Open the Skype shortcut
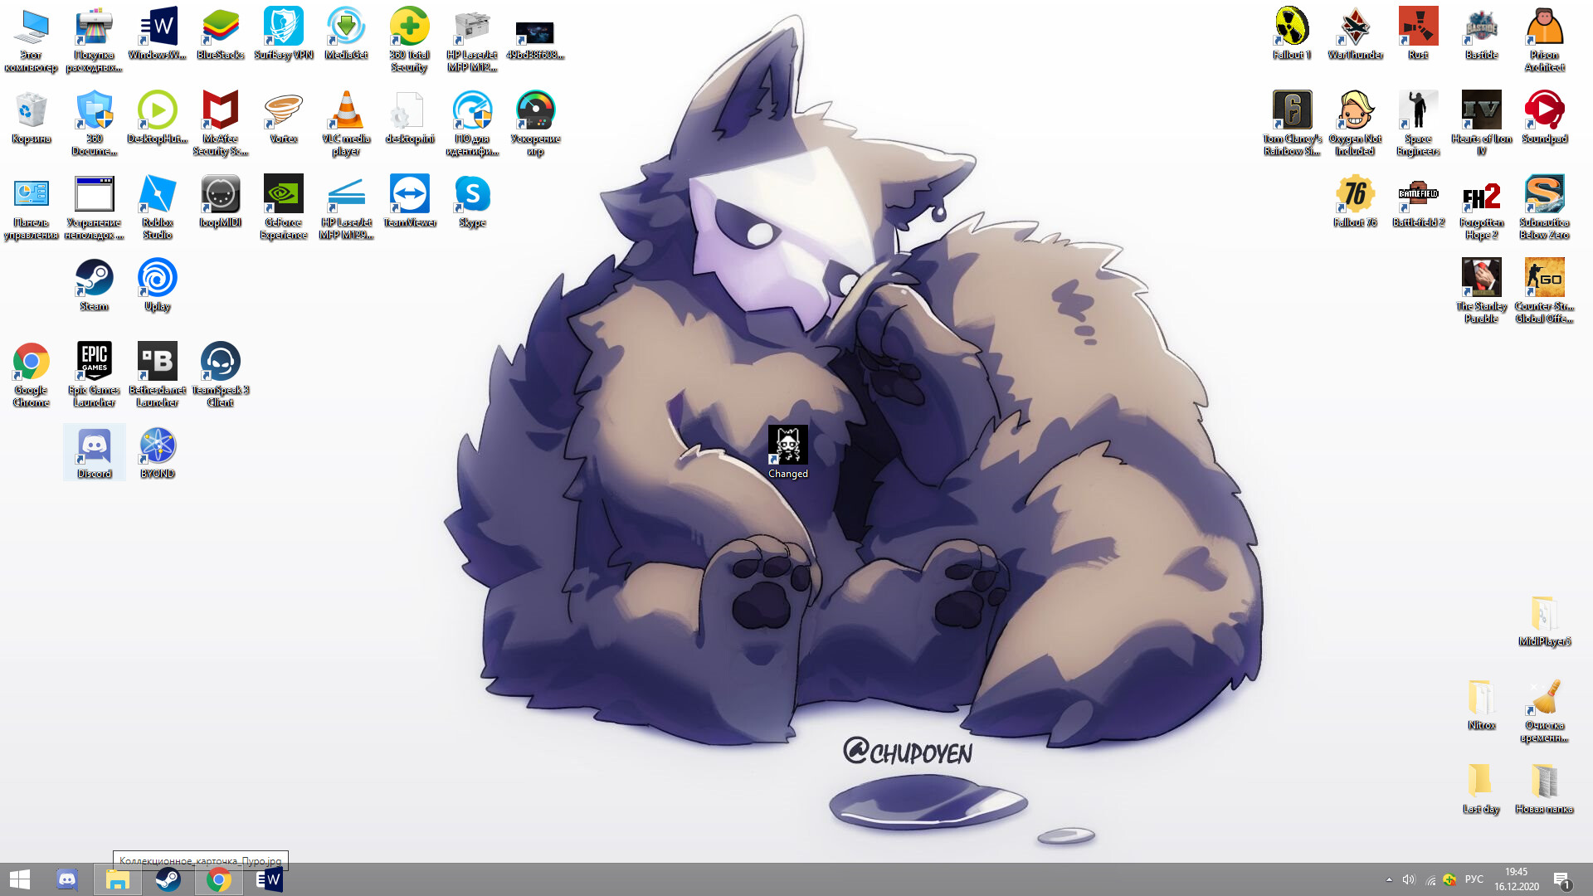This screenshot has height=896, width=1593. (x=472, y=201)
